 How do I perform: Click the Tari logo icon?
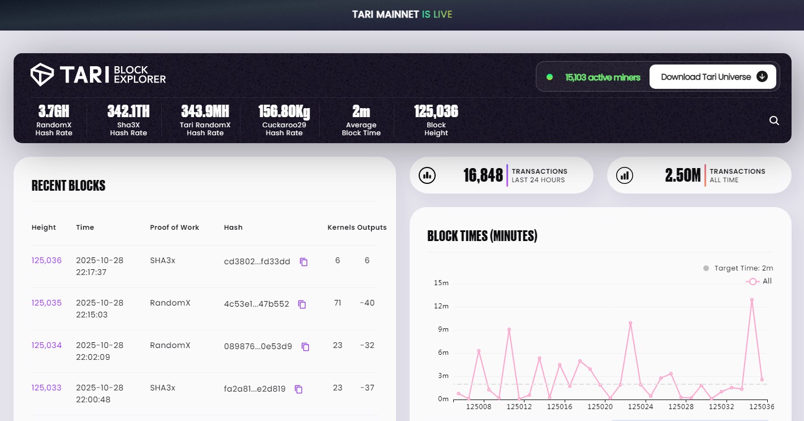coord(42,75)
